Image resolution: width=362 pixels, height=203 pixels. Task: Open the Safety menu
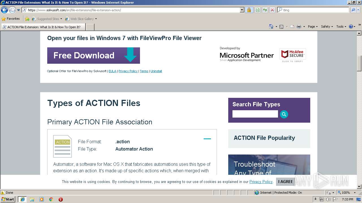[x=327, y=27]
